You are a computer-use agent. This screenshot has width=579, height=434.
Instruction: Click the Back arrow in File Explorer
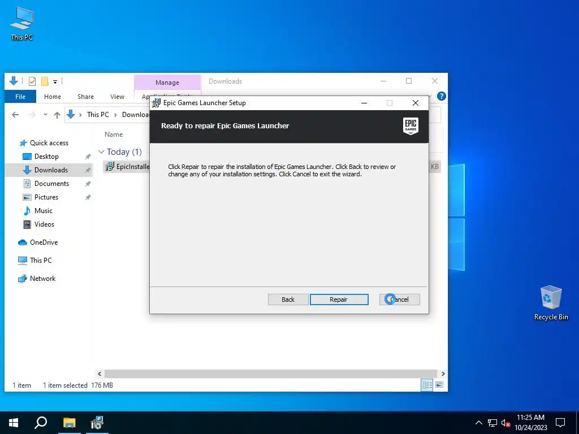[15, 115]
